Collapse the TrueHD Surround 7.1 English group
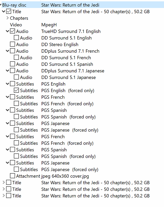The height and width of the screenshot is (207, 164). [7, 31]
